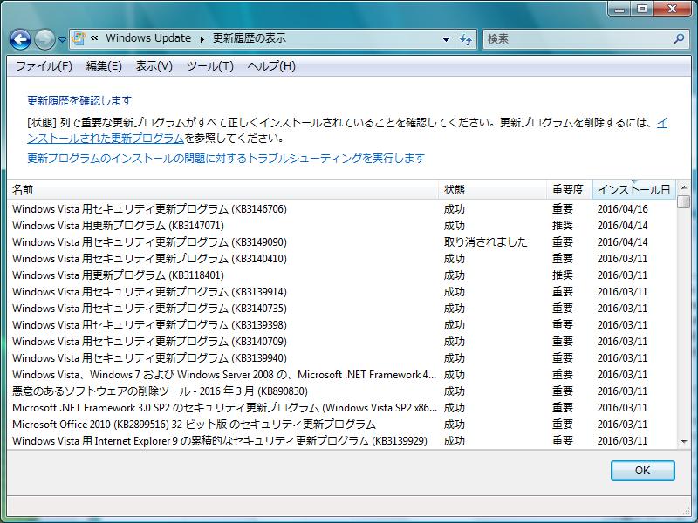Click the Back navigation arrow button

tap(21, 39)
